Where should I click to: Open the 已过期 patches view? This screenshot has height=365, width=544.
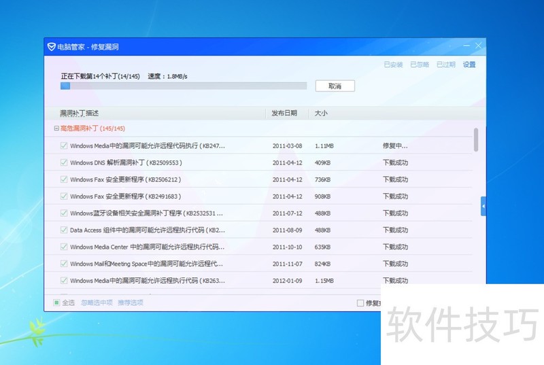pos(445,65)
